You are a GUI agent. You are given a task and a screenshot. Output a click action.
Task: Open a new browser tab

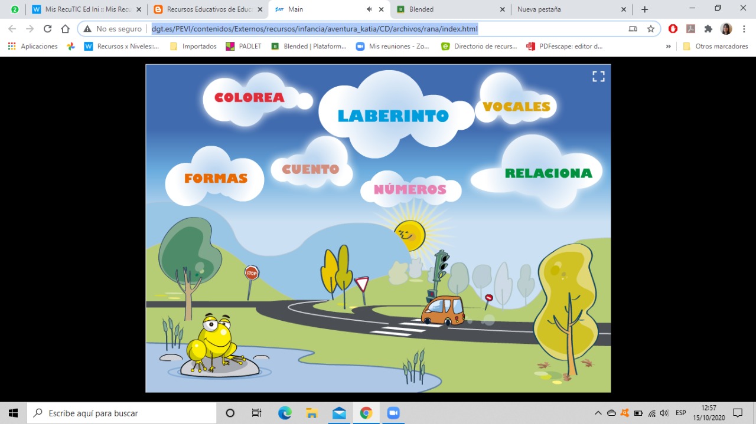point(644,9)
